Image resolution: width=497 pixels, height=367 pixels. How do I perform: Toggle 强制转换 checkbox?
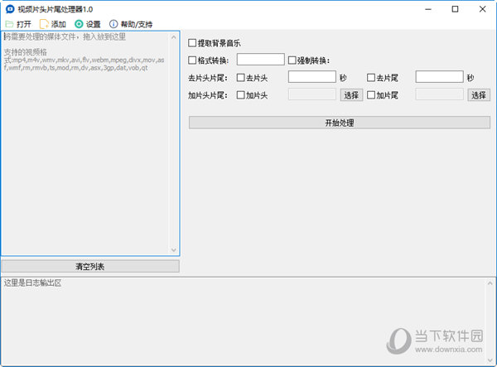(x=292, y=60)
